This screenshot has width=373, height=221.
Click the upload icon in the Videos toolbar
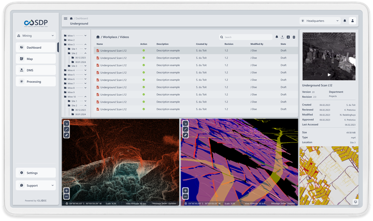[282, 37]
